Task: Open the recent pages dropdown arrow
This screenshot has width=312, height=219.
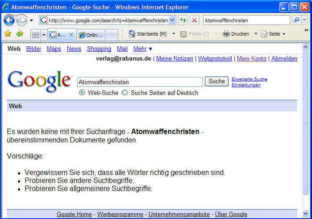Action: click(x=31, y=20)
